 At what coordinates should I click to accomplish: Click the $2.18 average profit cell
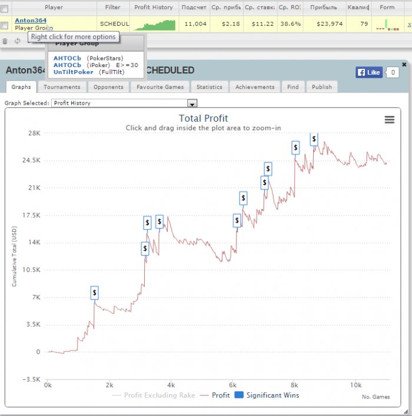tap(231, 24)
